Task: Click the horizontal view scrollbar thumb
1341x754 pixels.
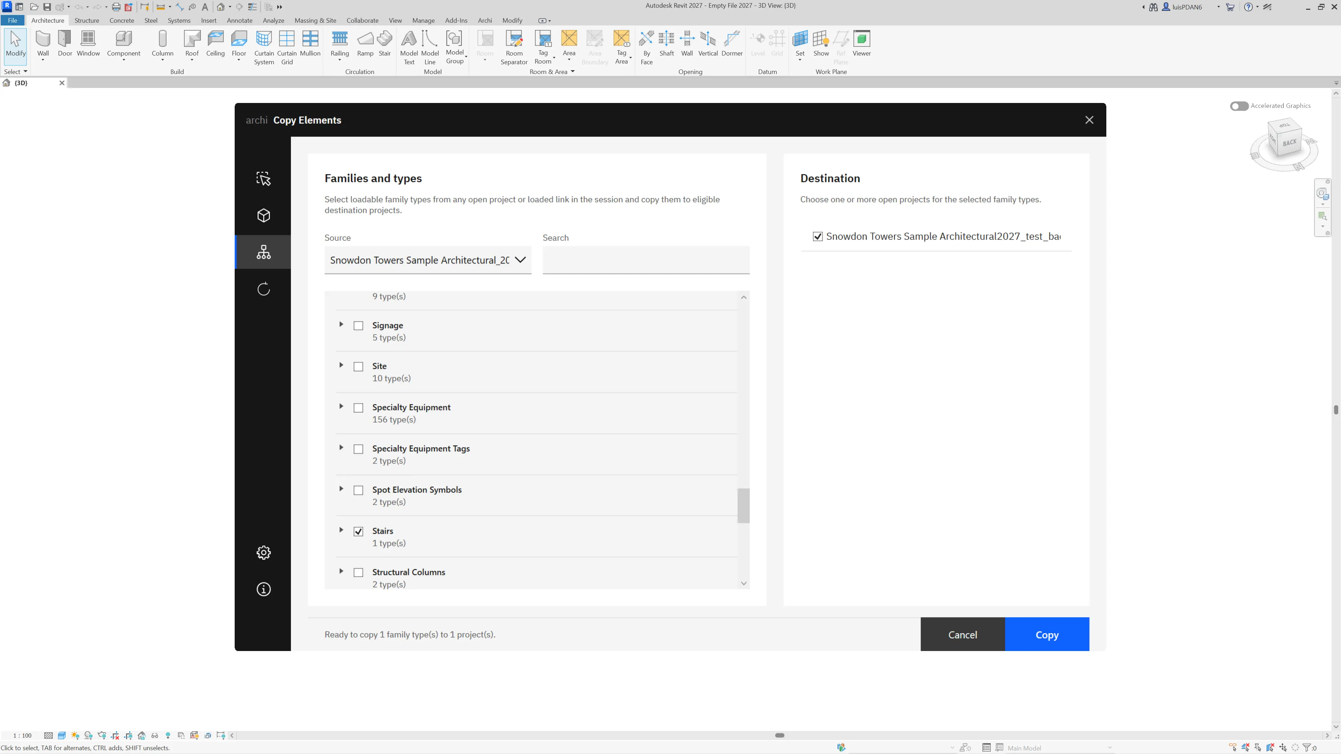Action: (779, 735)
